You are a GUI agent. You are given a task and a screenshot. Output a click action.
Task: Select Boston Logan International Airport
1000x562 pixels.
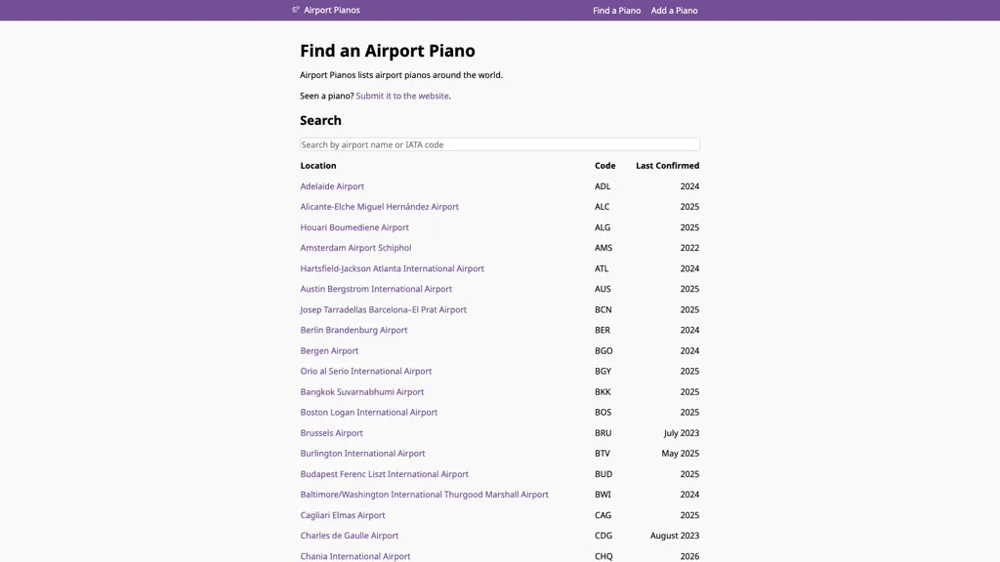(x=368, y=412)
